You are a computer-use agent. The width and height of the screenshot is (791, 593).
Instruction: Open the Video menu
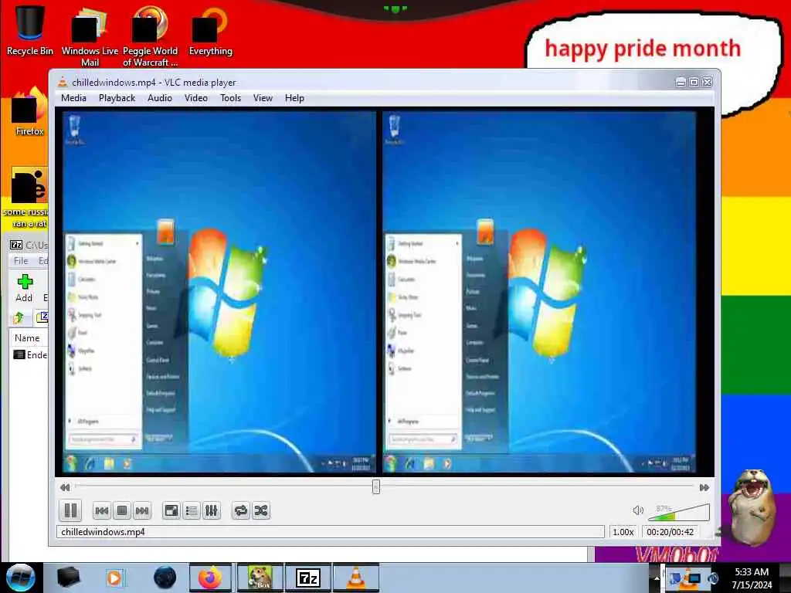pos(195,98)
